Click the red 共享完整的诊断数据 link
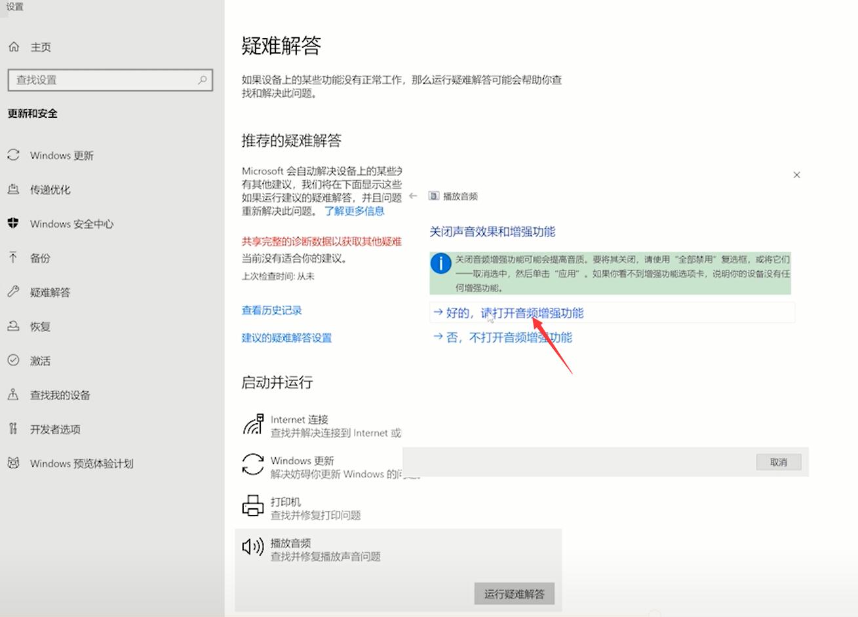858x617 pixels. [x=322, y=241]
